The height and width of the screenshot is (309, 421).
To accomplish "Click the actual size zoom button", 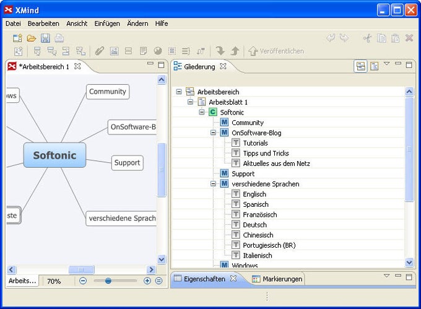I will (159, 281).
